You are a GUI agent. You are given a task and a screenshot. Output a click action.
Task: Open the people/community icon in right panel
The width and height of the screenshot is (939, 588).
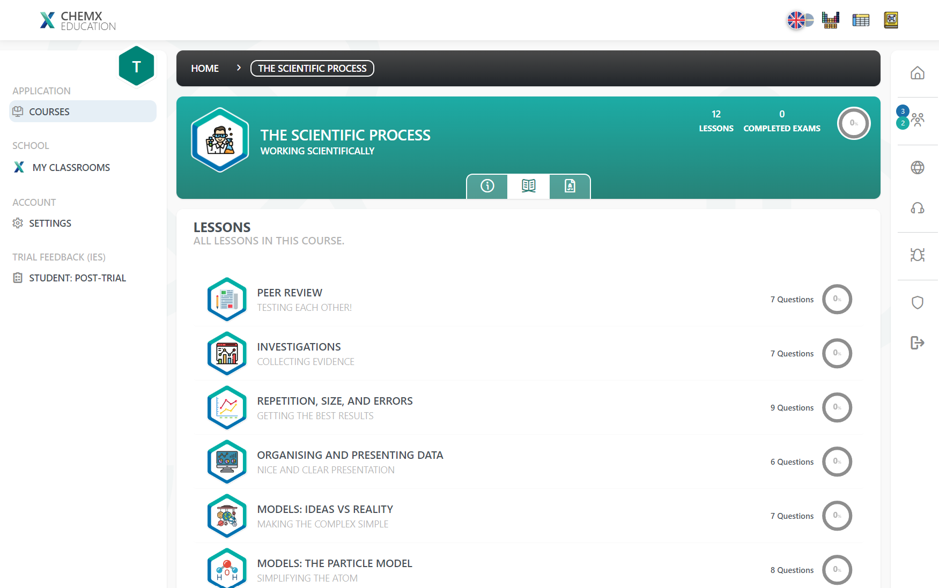pyautogui.click(x=918, y=119)
